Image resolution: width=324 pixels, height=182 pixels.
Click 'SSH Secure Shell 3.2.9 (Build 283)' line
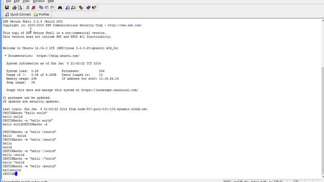coord(33,21)
